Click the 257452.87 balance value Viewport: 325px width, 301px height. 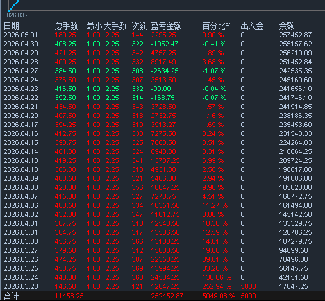(x=296, y=35)
